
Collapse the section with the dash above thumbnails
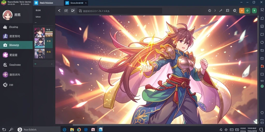[36, 22]
